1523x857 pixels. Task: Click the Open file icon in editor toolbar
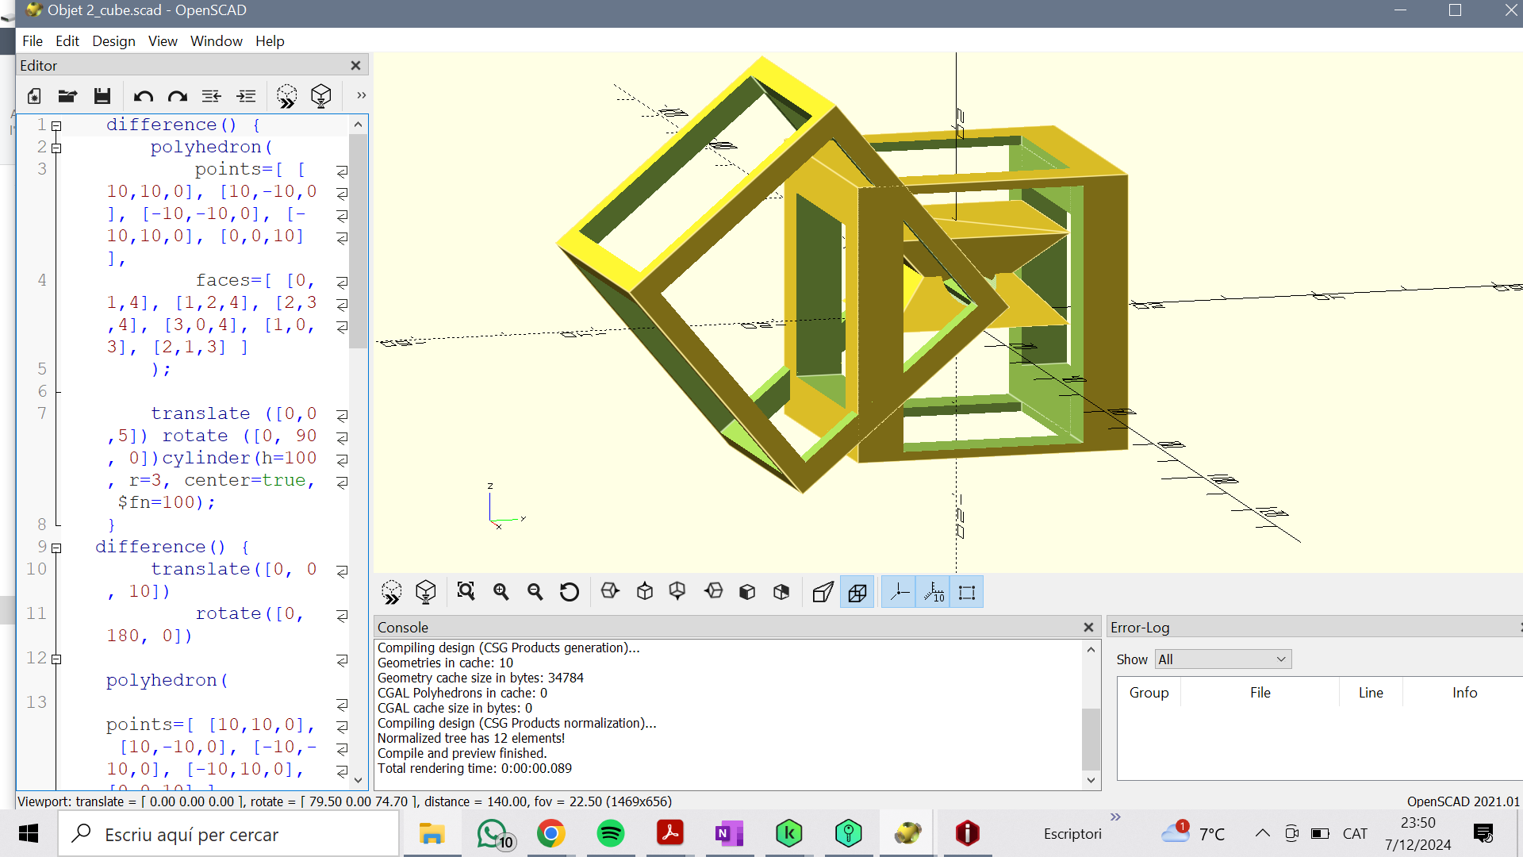(67, 96)
